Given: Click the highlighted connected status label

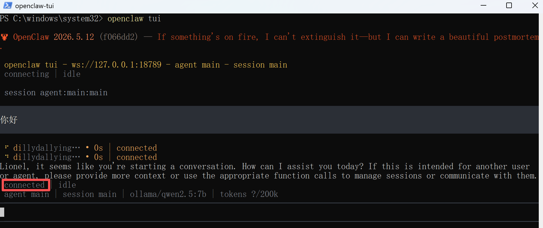Looking at the screenshot, I should [24, 185].
